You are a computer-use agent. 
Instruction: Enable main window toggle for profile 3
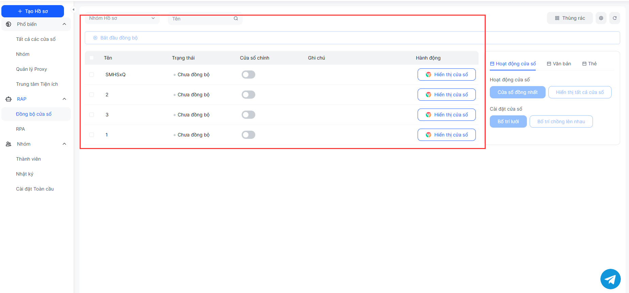248,115
